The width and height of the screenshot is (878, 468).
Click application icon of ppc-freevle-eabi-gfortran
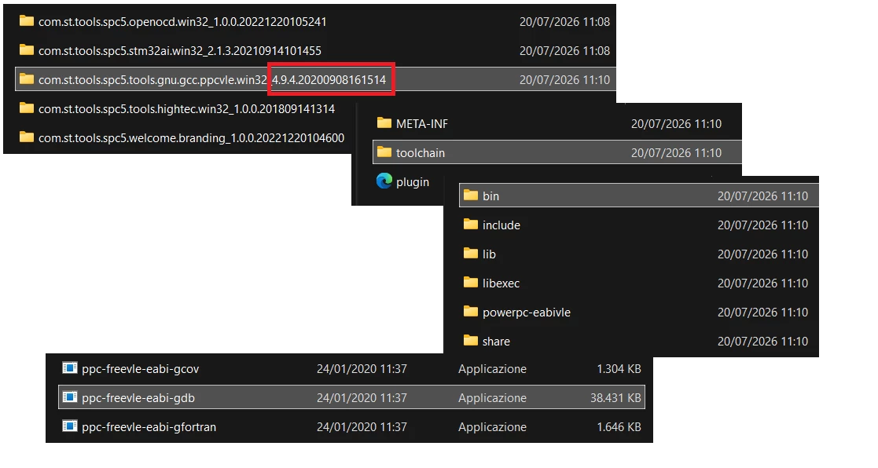[x=69, y=426]
